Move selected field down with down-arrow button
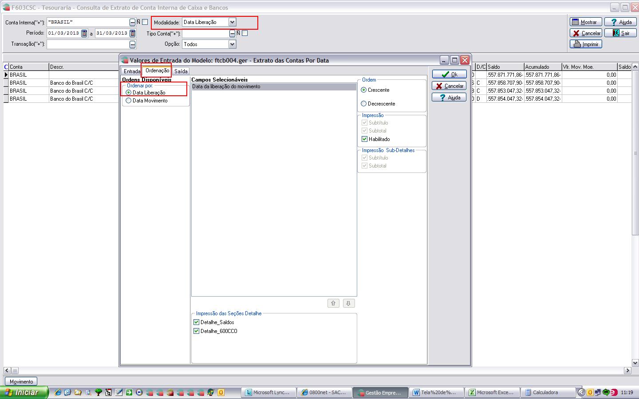Viewport: 639px width, 399px height. point(348,303)
